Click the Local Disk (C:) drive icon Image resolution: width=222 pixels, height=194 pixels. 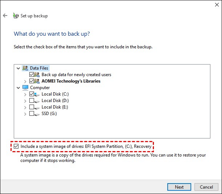[x=37, y=94]
